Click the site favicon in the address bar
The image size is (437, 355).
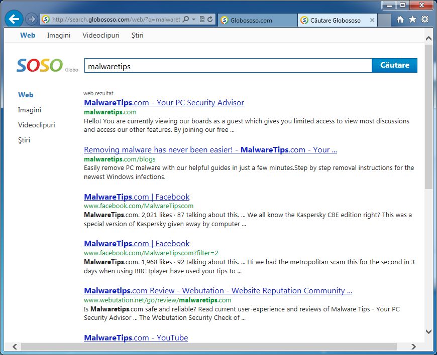(x=46, y=19)
